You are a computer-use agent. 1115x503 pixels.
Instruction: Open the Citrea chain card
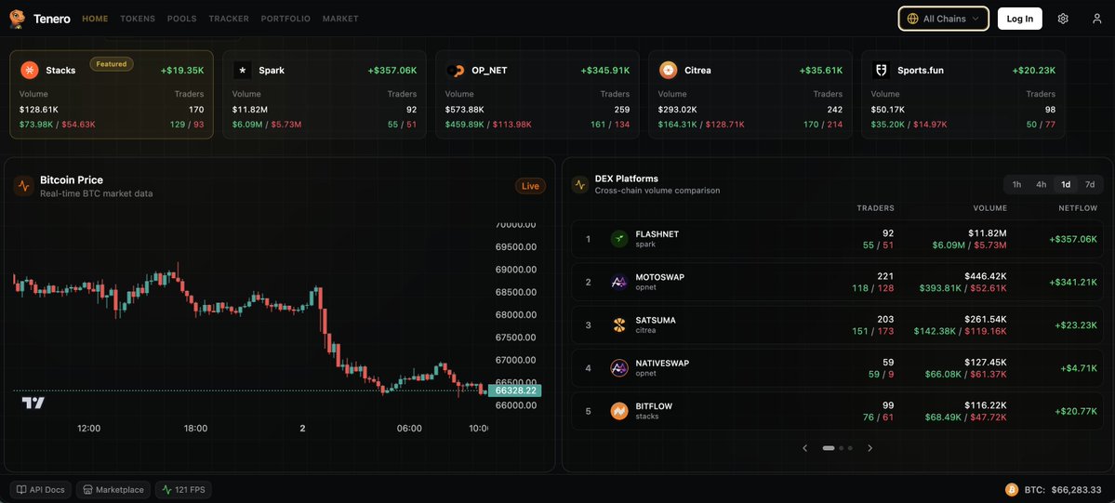point(750,95)
